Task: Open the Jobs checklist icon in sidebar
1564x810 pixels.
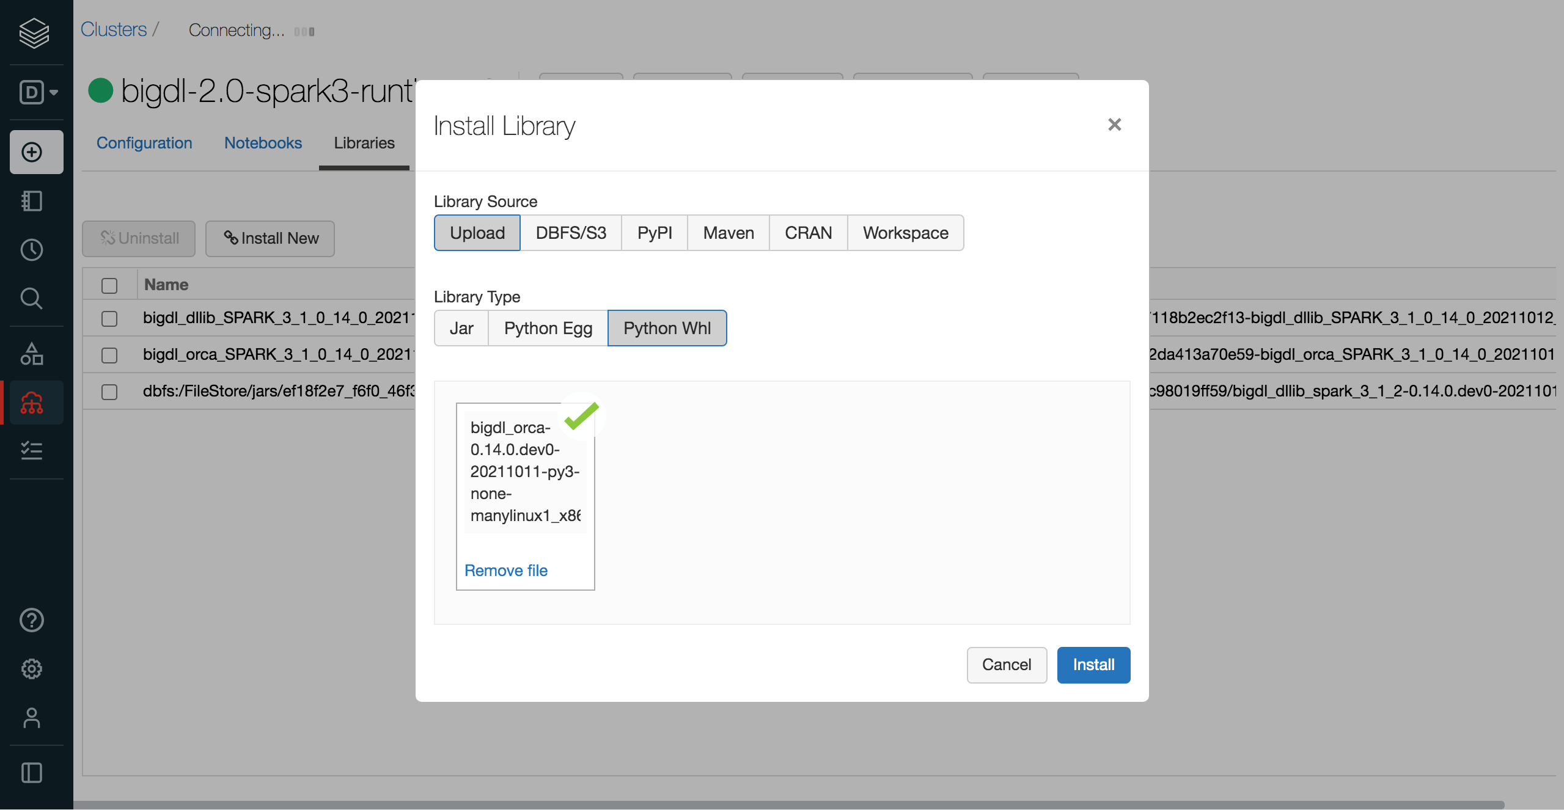Action: [32, 451]
